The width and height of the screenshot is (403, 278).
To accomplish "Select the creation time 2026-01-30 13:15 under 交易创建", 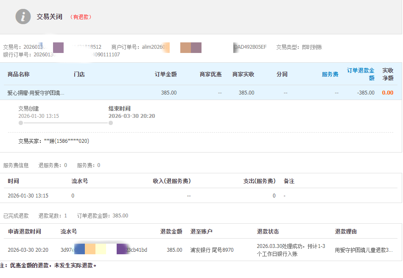I will (39, 116).
